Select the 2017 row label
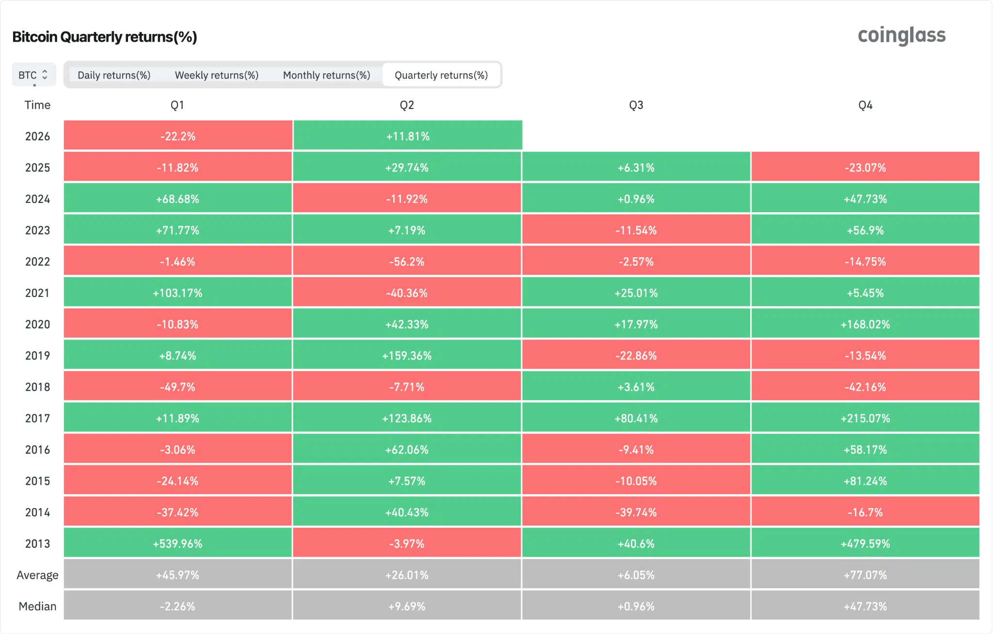This screenshot has height=634, width=993. 37,418
